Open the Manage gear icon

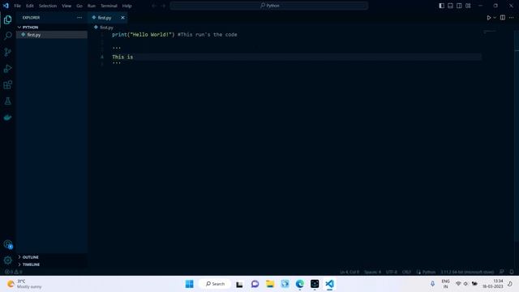pos(7,260)
